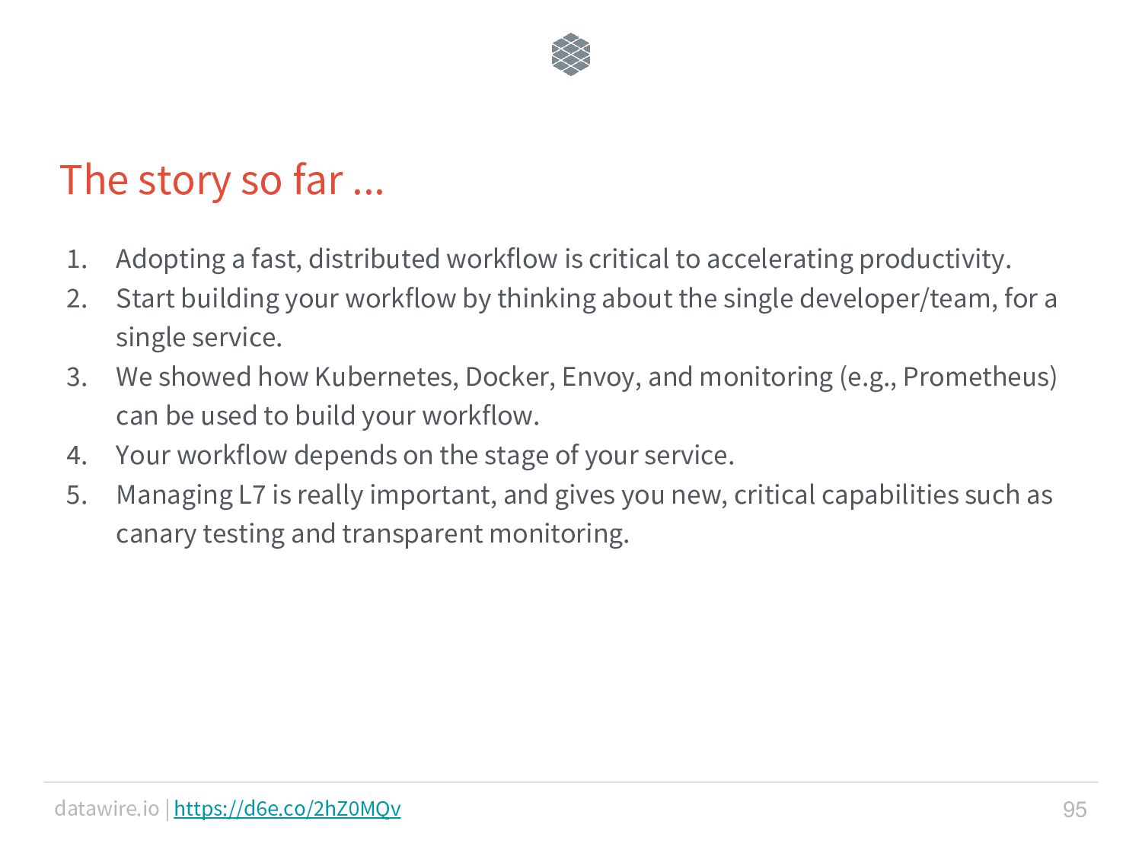Click the numeral '3.' list marker
This screenshot has height=856, width=1142.
(x=77, y=377)
